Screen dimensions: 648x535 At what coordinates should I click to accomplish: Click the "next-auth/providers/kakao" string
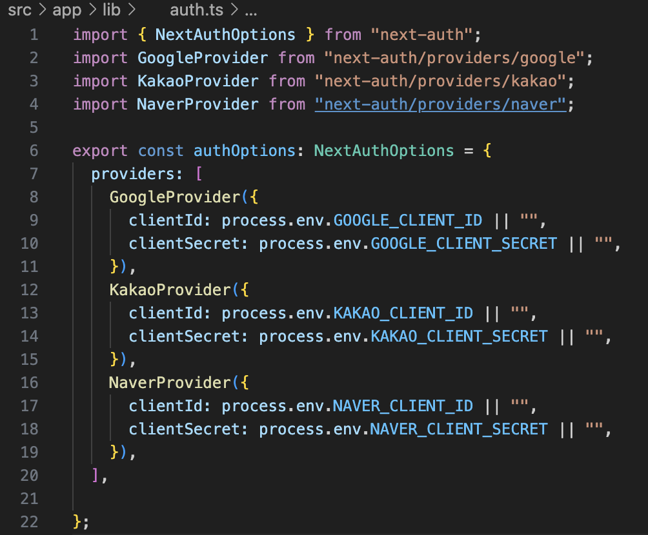pyautogui.click(x=440, y=81)
